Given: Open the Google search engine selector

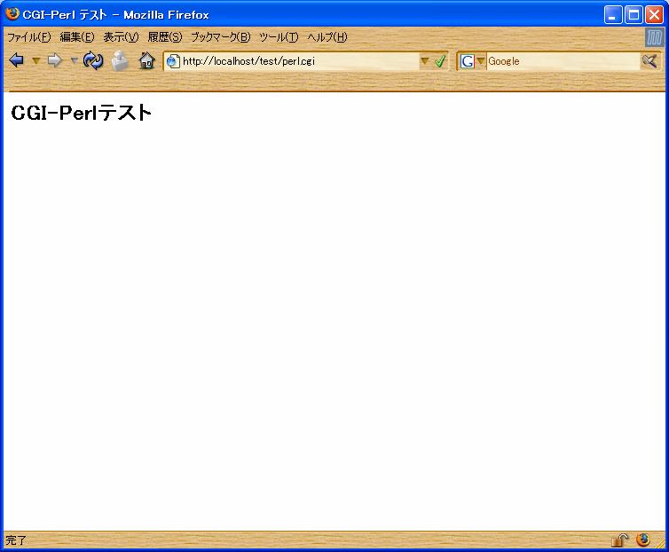Looking at the screenshot, I should [473, 61].
